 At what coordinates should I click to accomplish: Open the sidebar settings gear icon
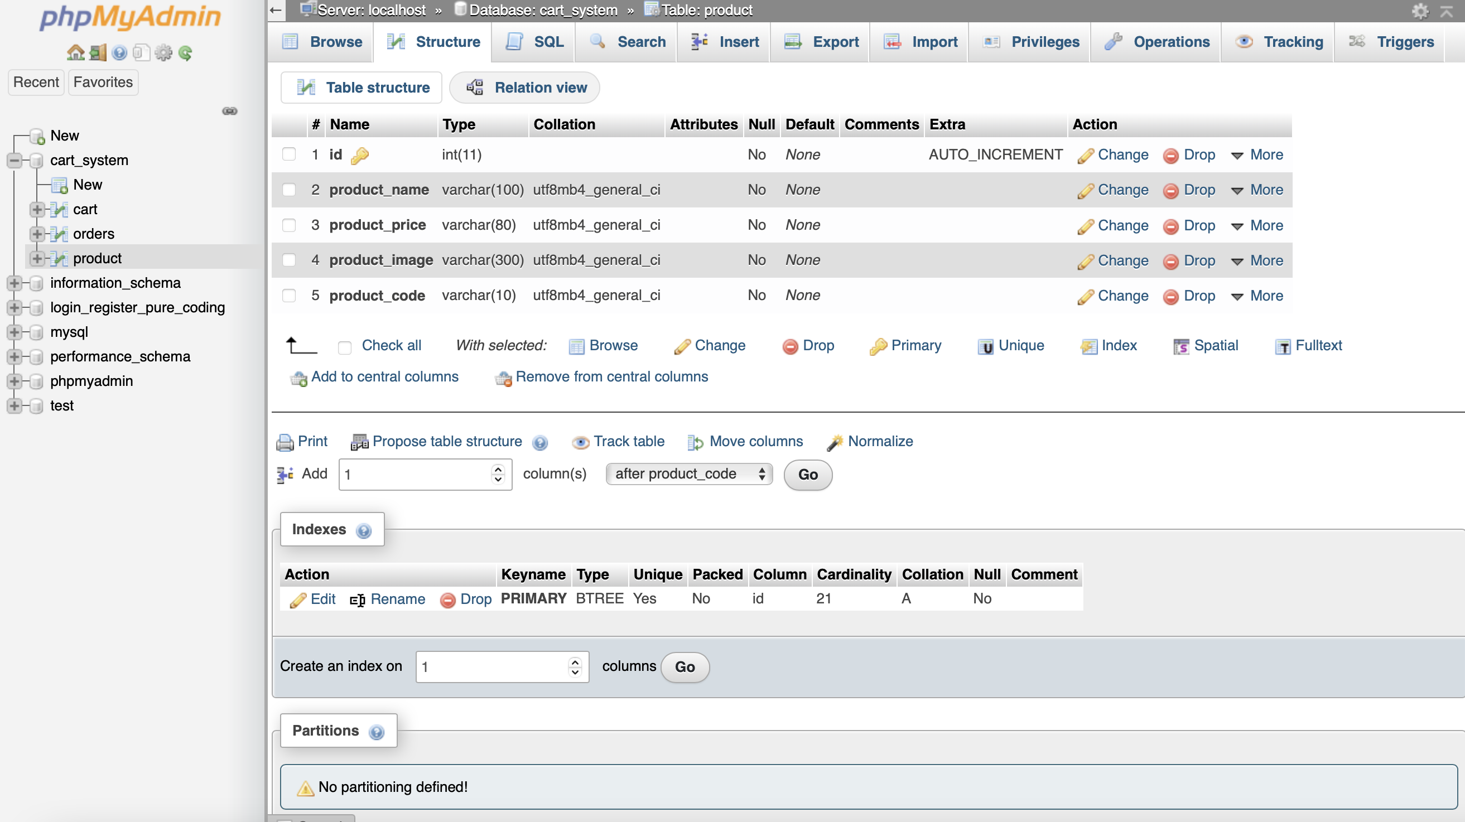coord(163,53)
